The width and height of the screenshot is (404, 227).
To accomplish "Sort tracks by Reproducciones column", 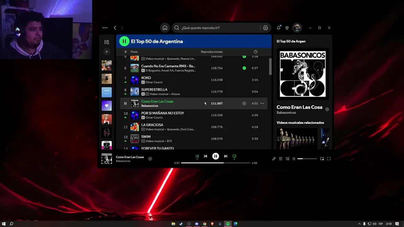I will pyautogui.click(x=212, y=52).
